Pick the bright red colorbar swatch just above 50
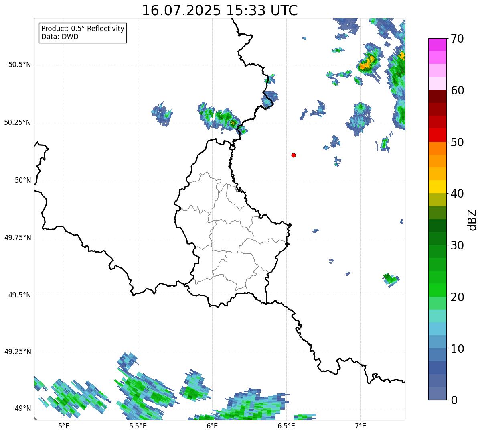Image resolution: width=482 pixels, height=434 pixels. coord(437,135)
